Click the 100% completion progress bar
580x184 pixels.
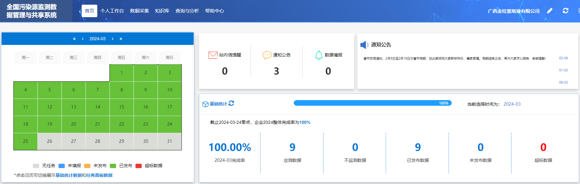372,103
